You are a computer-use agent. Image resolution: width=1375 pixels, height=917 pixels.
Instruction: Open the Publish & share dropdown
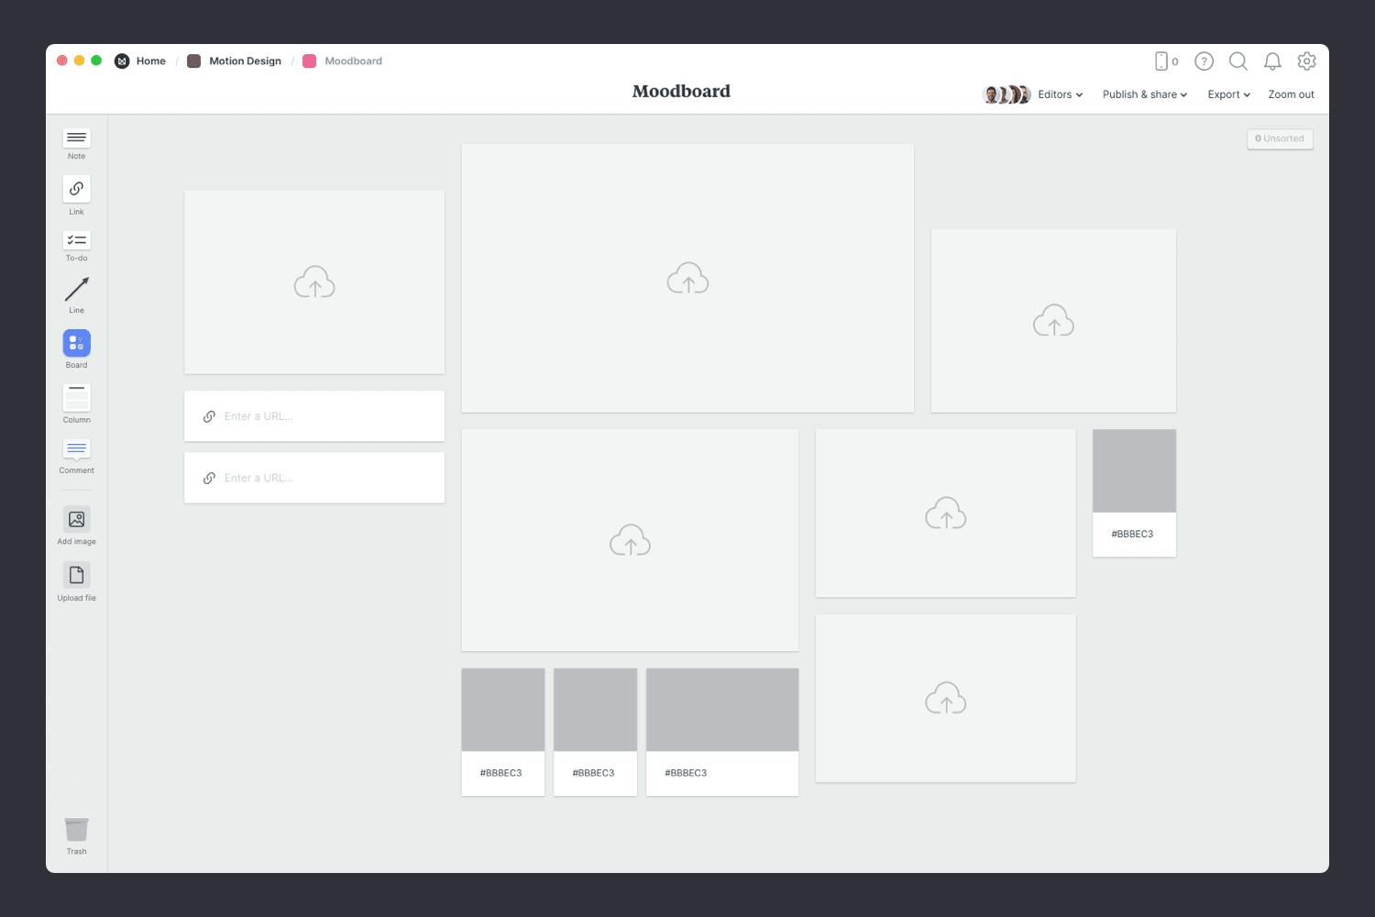(1142, 94)
